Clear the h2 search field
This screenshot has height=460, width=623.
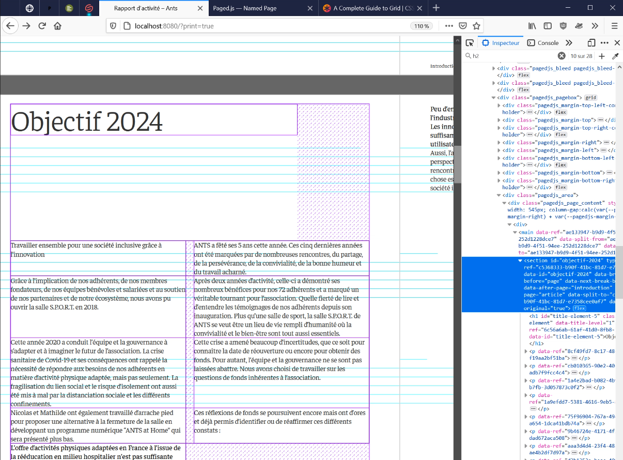click(x=562, y=56)
